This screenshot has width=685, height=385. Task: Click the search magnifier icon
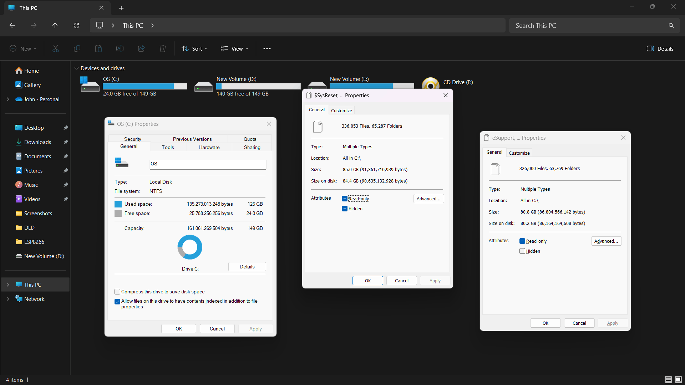[x=671, y=26]
